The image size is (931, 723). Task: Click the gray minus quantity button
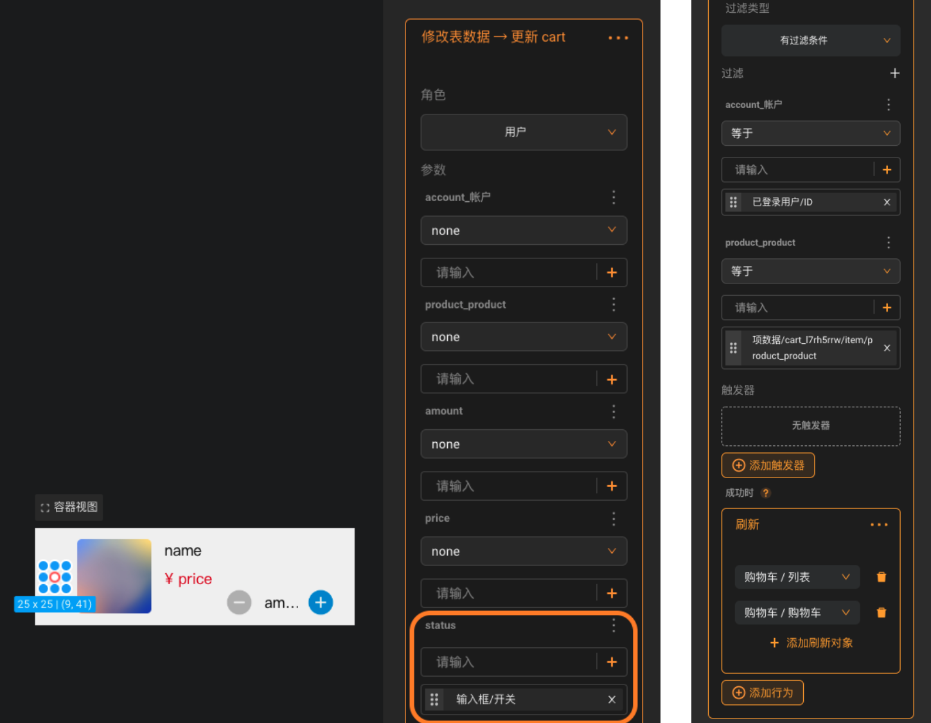pyautogui.click(x=239, y=603)
